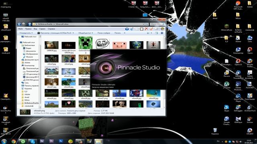This screenshot has width=257, height=144.
Task: Open the Справка menu in Explorer
Action: [x=51, y=29]
